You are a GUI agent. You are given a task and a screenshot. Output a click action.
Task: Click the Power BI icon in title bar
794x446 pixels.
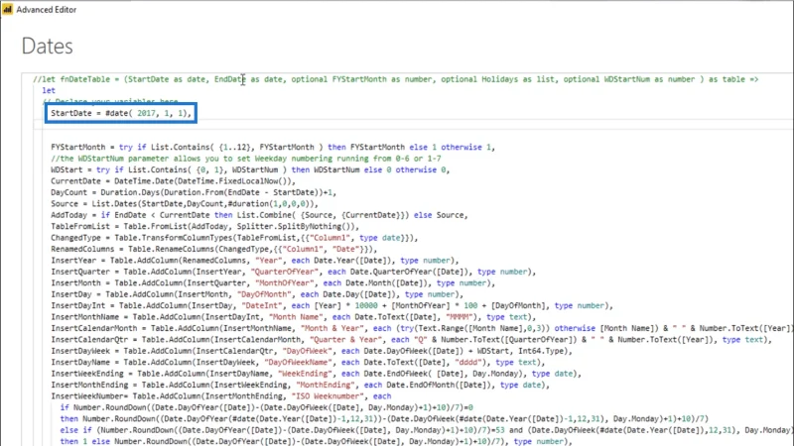[x=7, y=9]
